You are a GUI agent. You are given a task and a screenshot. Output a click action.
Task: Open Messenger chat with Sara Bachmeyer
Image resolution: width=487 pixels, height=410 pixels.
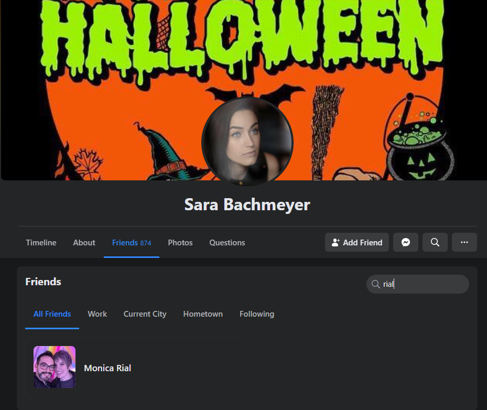pyautogui.click(x=406, y=242)
